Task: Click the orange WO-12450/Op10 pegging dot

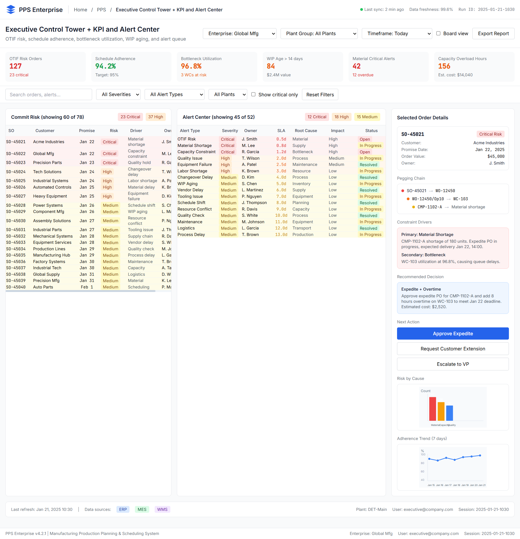Action: pyautogui.click(x=408, y=199)
